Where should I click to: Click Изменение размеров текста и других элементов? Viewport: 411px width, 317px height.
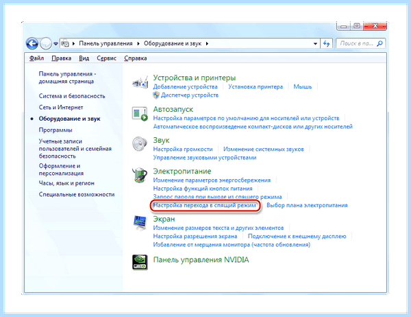(x=219, y=228)
